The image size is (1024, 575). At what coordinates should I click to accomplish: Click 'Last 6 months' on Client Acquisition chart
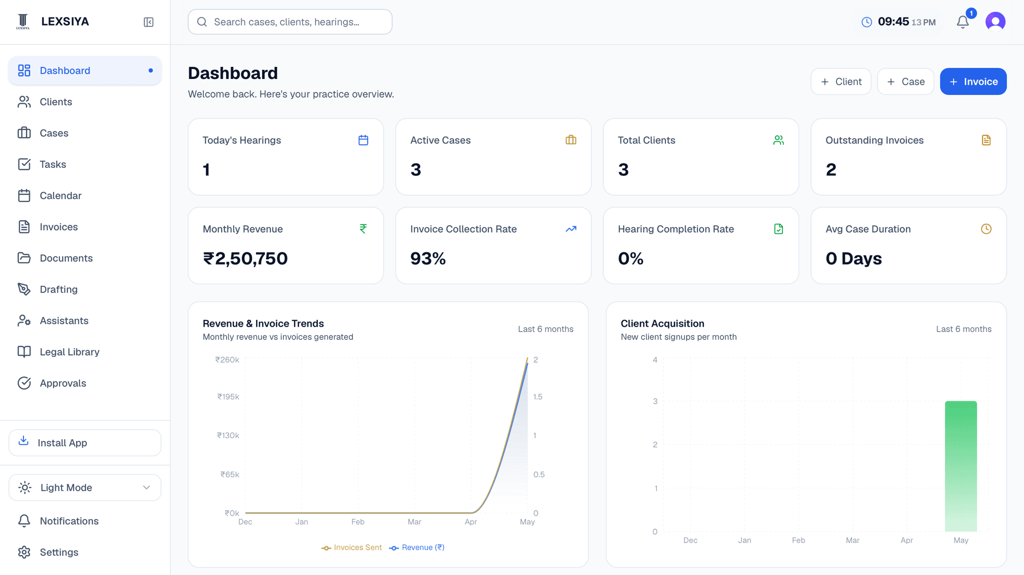[963, 329]
